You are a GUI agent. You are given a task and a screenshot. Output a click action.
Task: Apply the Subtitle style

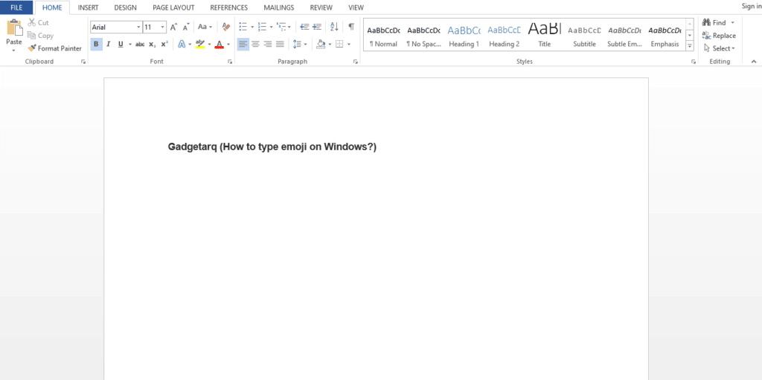pos(584,36)
